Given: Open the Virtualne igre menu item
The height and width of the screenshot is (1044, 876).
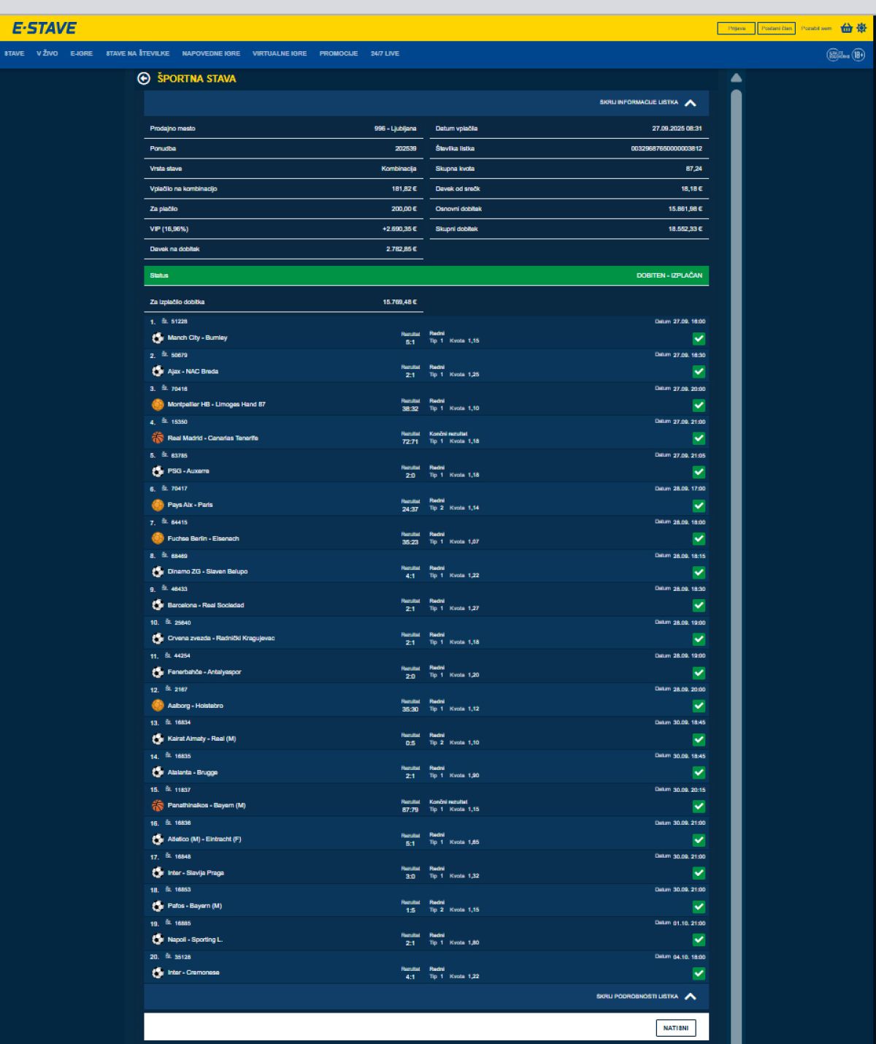Looking at the screenshot, I should [280, 54].
